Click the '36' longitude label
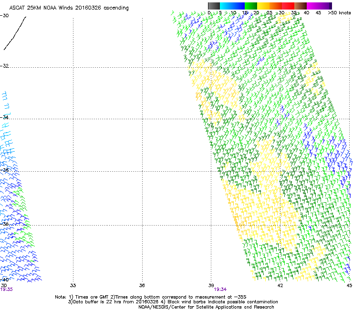This screenshot has width=353, height=310. 142,286
